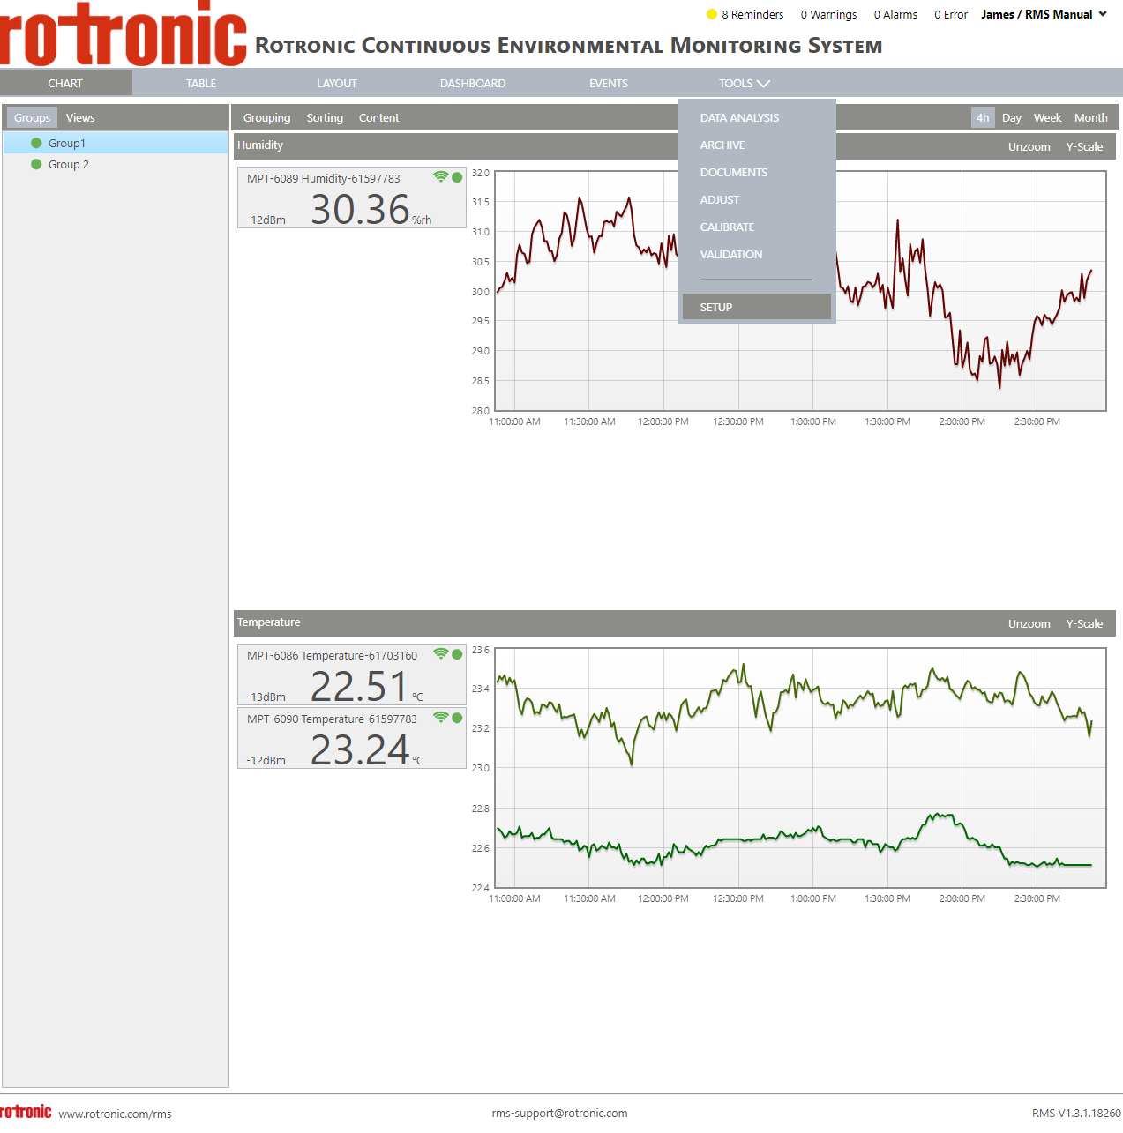Click the green status dot beside Group1
This screenshot has height=1133, width=1123.
[36, 143]
